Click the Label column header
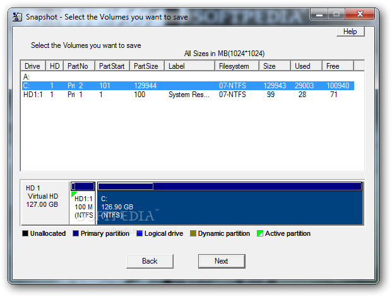The width and height of the screenshot is (392, 297). pos(189,66)
